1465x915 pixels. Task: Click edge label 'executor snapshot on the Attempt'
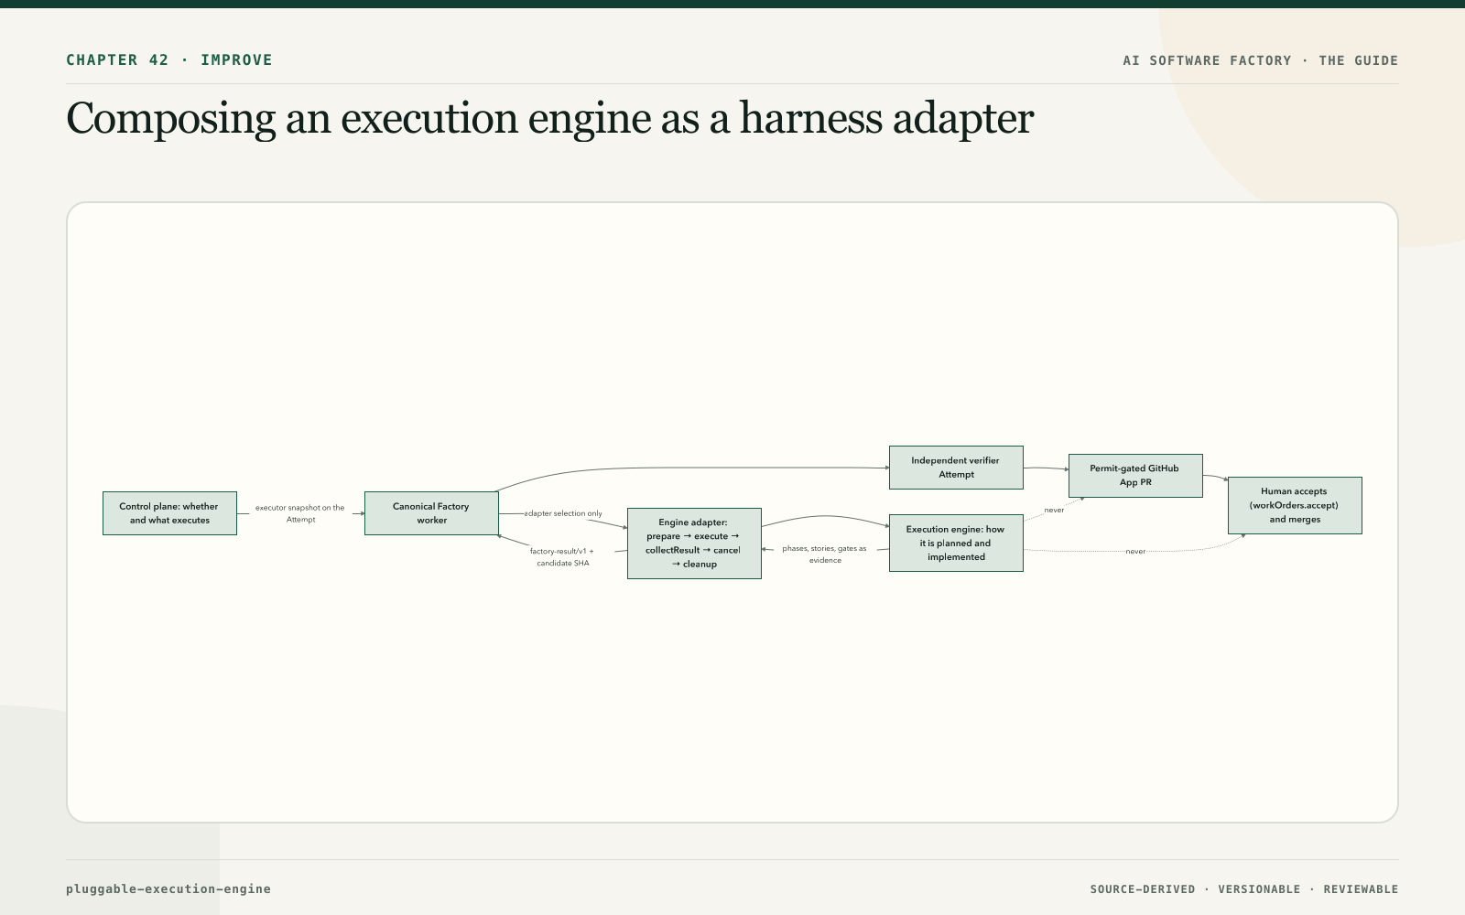pyautogui.click(x=300, y=513)
